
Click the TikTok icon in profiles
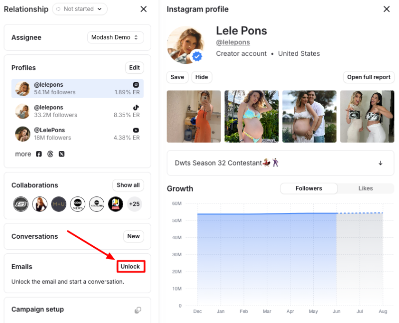point(136,107)
